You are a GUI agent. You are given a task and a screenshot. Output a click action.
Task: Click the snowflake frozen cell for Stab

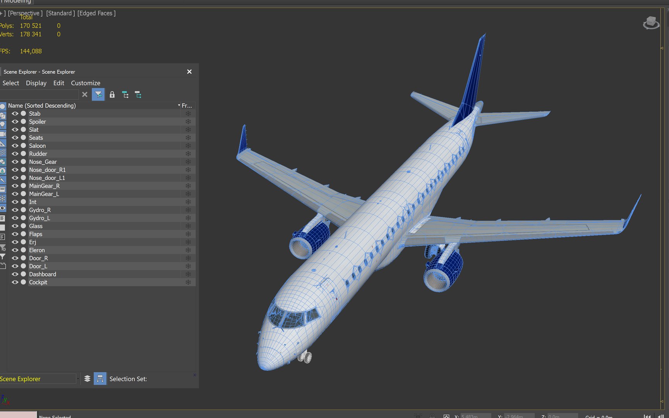click(188, 113)
